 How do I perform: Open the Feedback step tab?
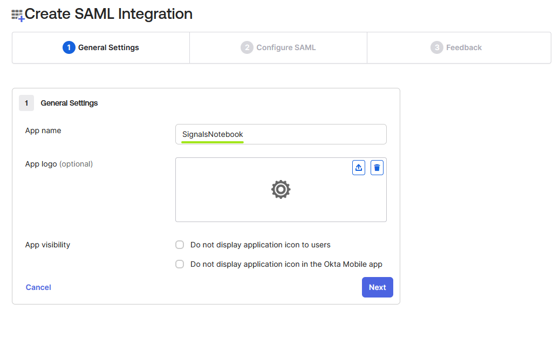(459, 47)
